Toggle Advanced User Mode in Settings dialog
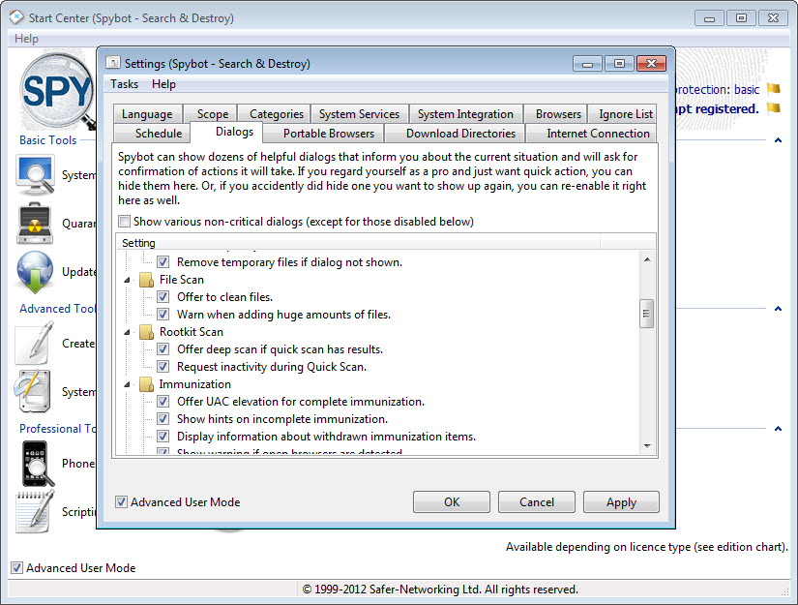Viewport: 798px width, 605px height. (x=121, y=502)
